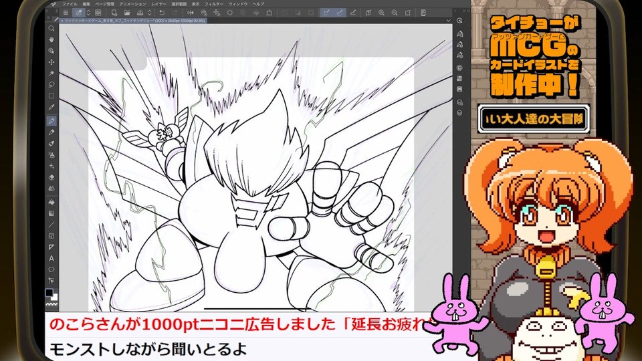Select the Frame border tool

tap(51, 236)
